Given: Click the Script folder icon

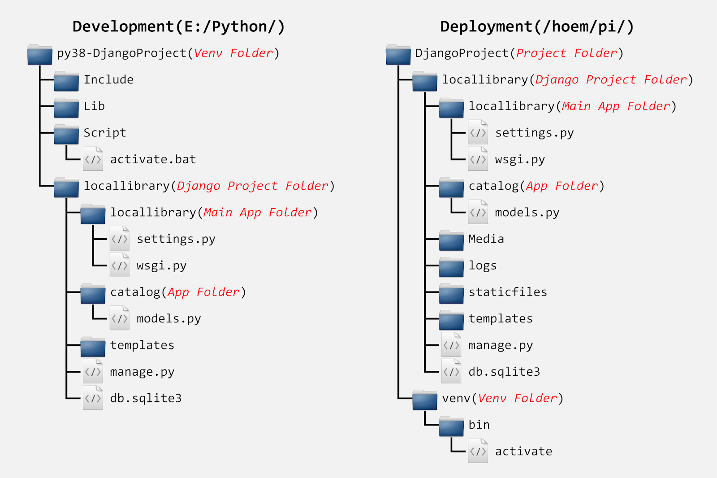Looking at the screenshot, I should [66, 134].
